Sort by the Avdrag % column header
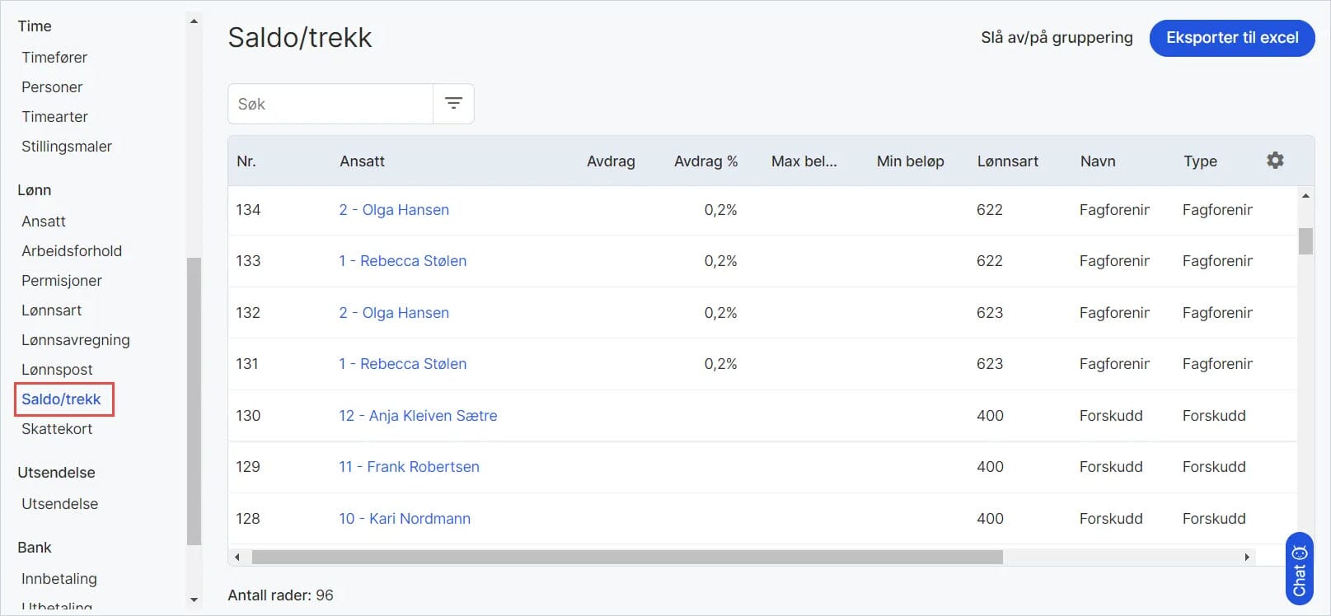The height and width of the screenshot is (616, 1331). click(705, 161)
